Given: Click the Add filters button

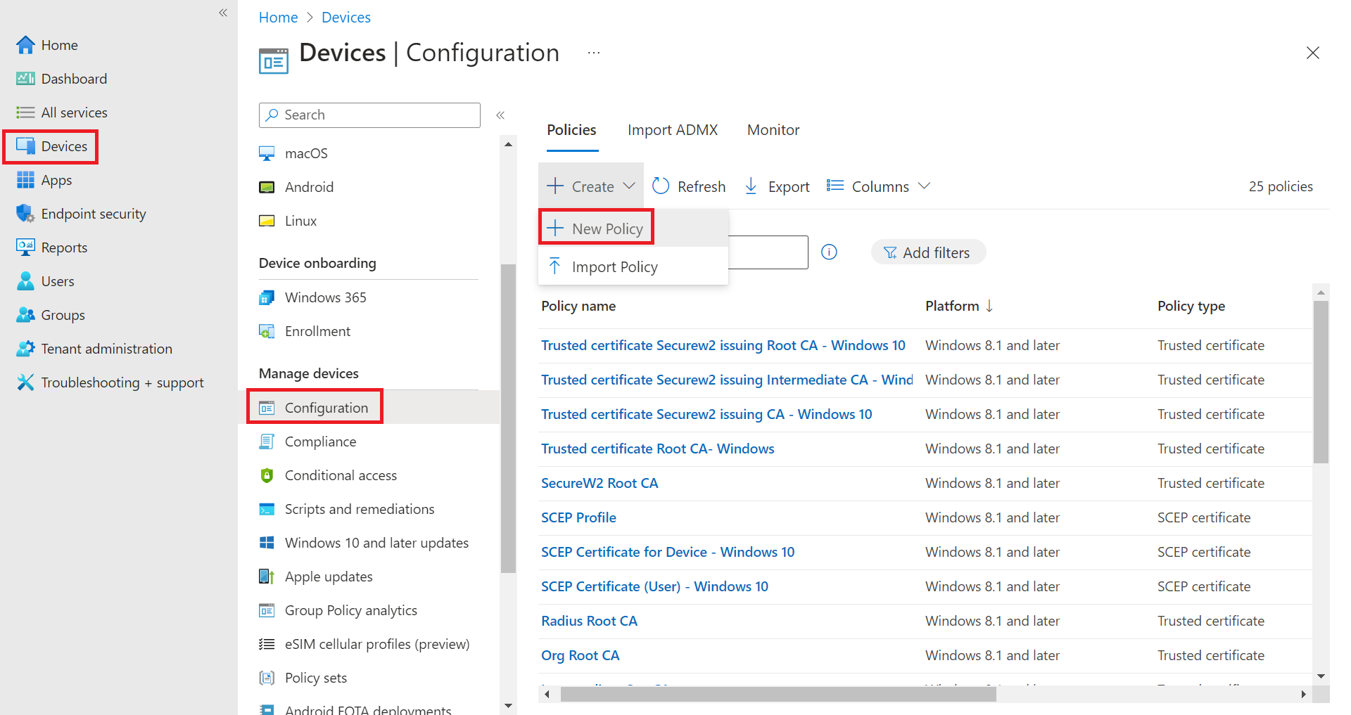Looking at the screenshot, I should (x=928, y=252).
